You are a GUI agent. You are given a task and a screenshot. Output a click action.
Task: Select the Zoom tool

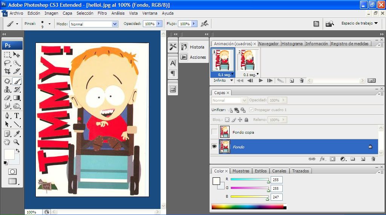tap(17, 142)
